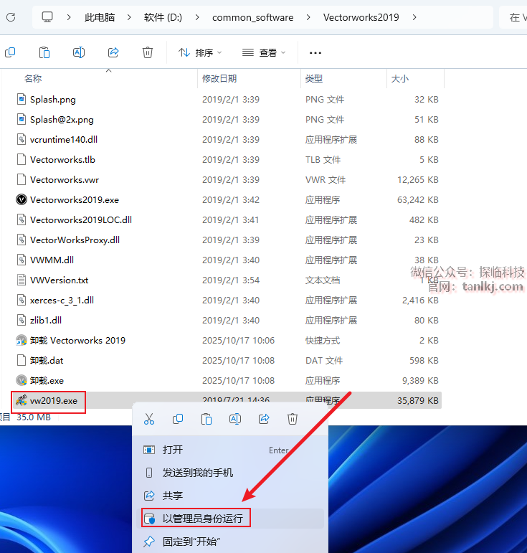
Task: Sort files by the 修改日期 column header
Action: [x=219, y=78]
